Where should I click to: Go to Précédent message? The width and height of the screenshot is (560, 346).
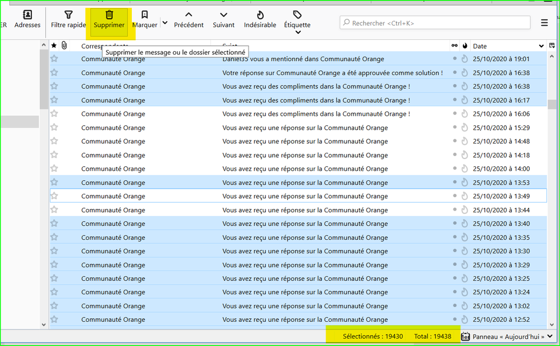pos(189,19)
